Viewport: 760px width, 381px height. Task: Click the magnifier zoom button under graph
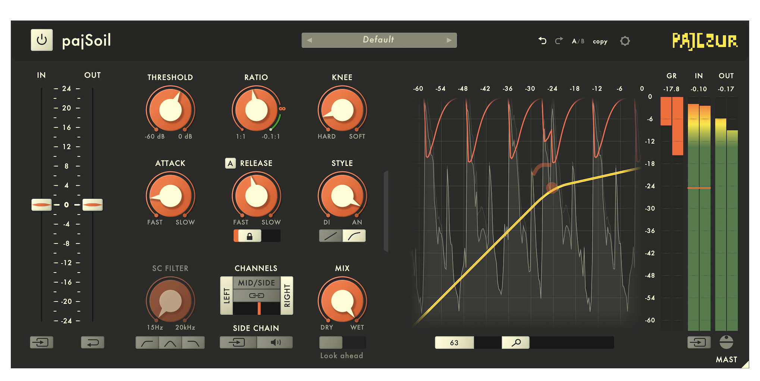(x=516, y=343)
